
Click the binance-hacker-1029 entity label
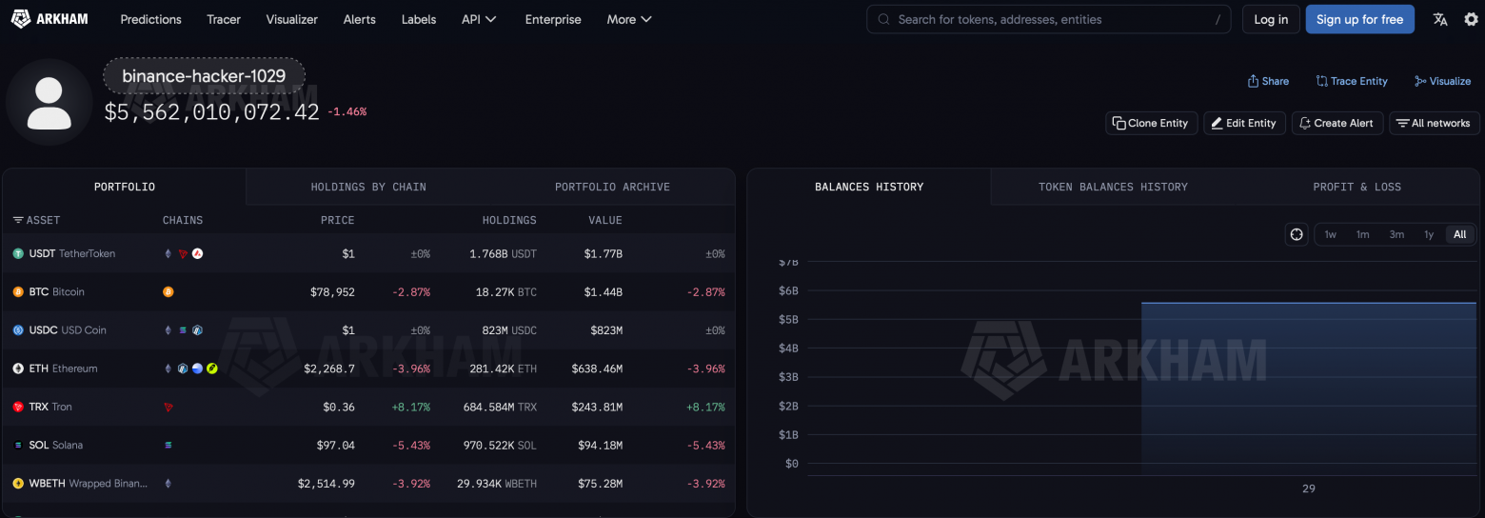pos(204,76)
